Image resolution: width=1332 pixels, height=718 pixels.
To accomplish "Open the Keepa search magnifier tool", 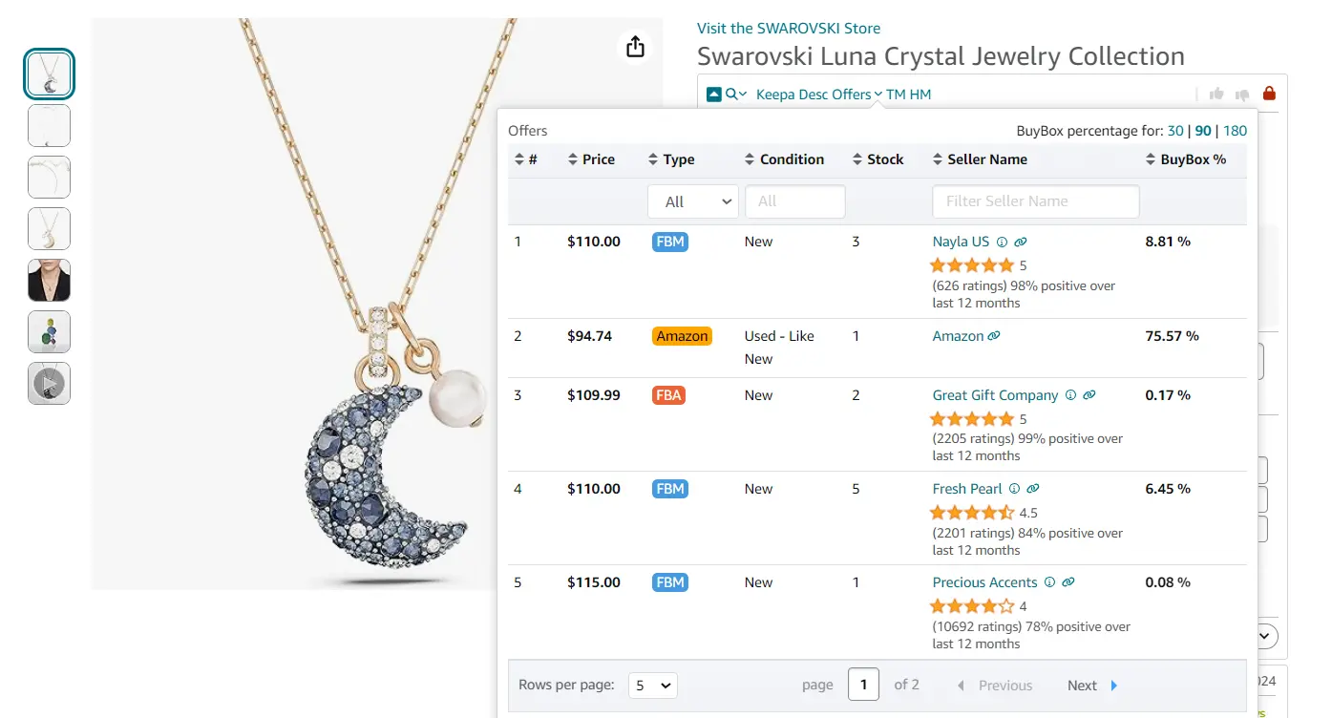I will (730, 94).
